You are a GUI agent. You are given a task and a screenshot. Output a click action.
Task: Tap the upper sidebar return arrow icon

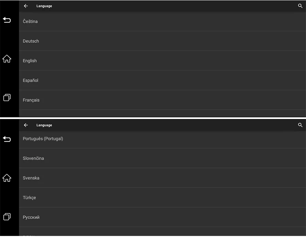(x=7, y=20)
